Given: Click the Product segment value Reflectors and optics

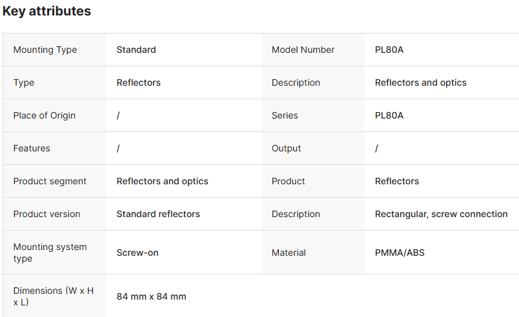Looking at the screenshot, I should tap(163, 181).
